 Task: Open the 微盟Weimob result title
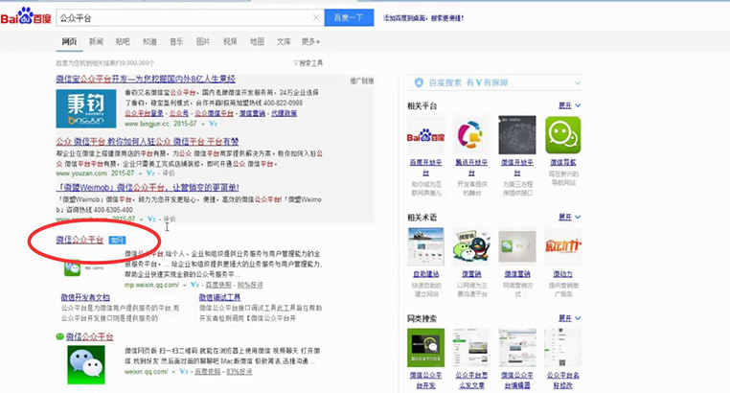point(148,188)
